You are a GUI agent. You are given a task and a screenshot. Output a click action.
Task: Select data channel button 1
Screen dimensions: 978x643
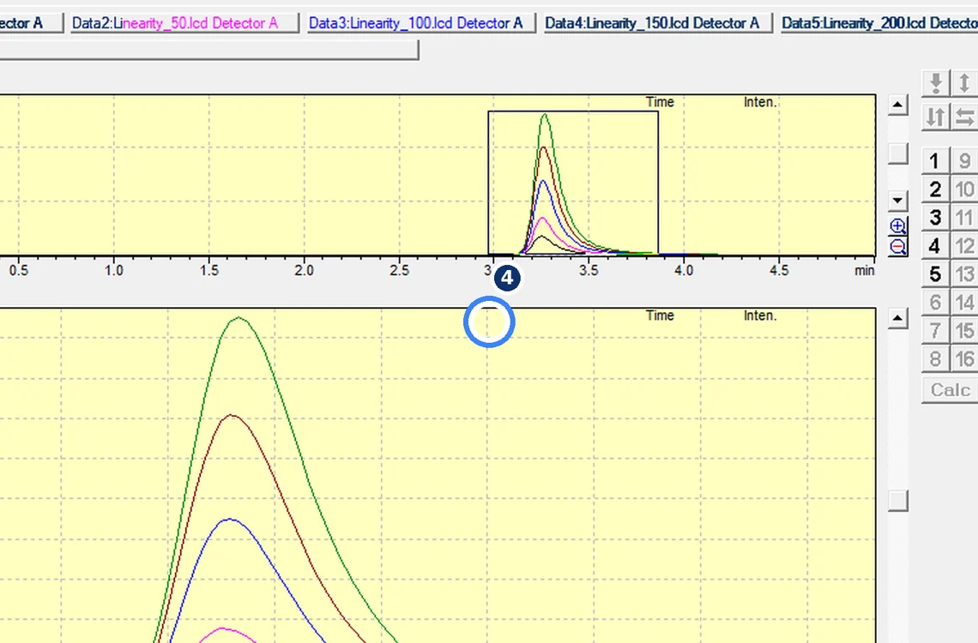(x=935, y=161)
